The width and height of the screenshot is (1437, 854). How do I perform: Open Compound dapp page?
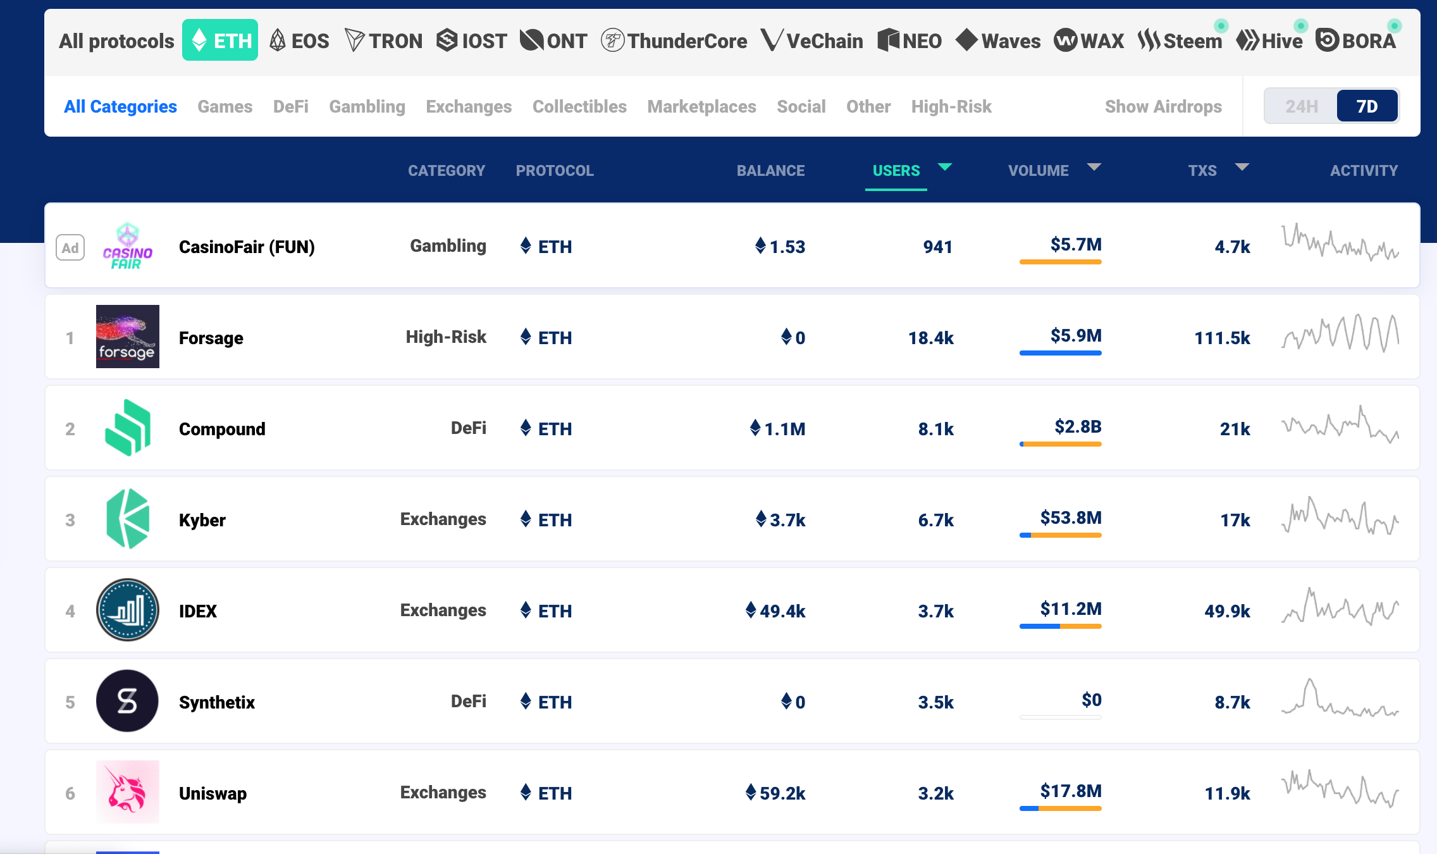[222, 429]
